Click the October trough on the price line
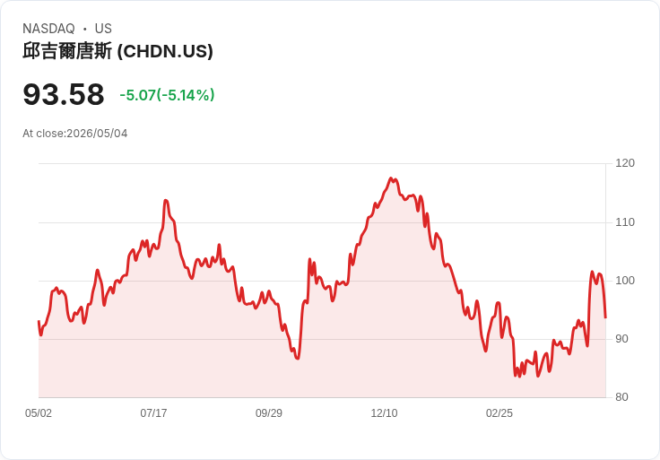This screenshot has height=460, width=660. (x=298, y=358)
